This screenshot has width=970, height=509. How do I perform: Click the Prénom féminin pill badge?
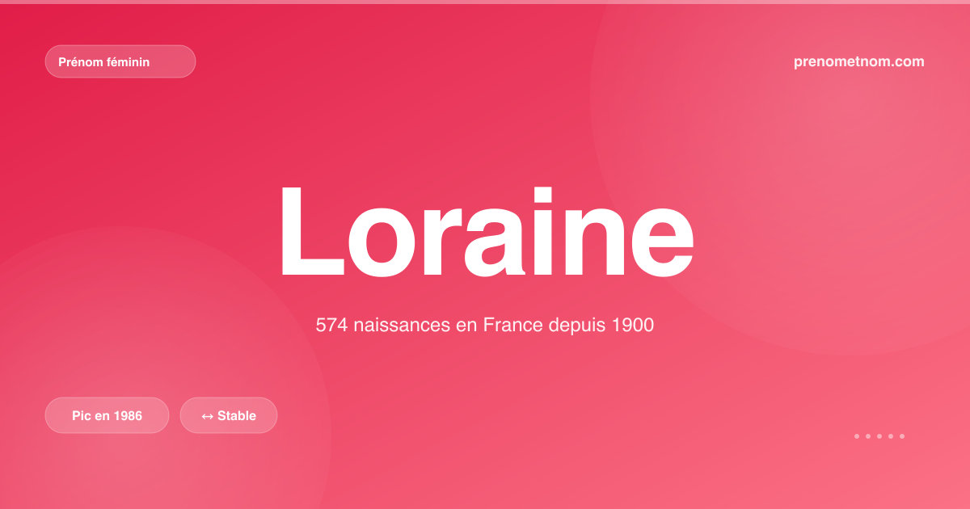[x=120, y=61]
